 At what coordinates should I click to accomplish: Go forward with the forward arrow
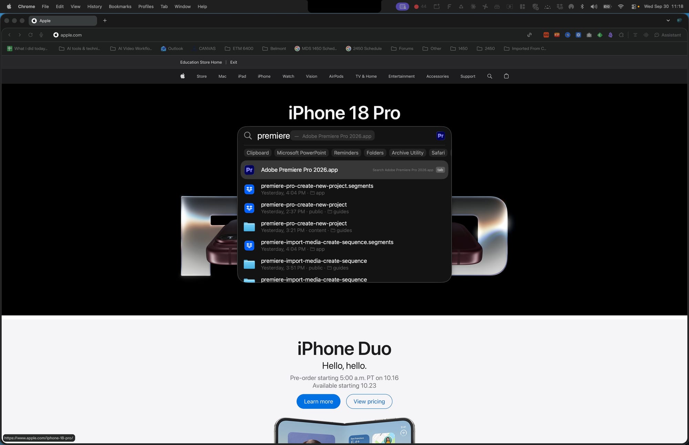[20, 35]
